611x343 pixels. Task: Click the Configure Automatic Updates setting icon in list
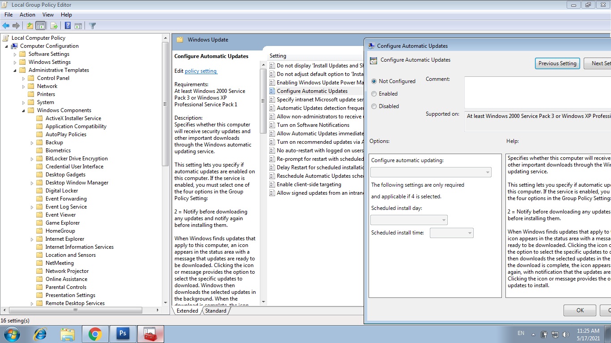point(272,91)
